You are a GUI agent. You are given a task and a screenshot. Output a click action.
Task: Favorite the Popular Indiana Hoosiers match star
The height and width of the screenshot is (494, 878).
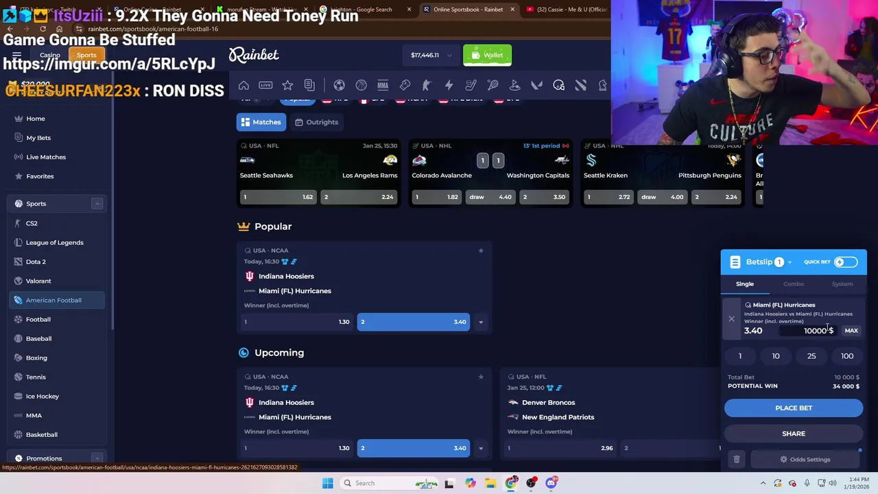click(x=481, y=250)
